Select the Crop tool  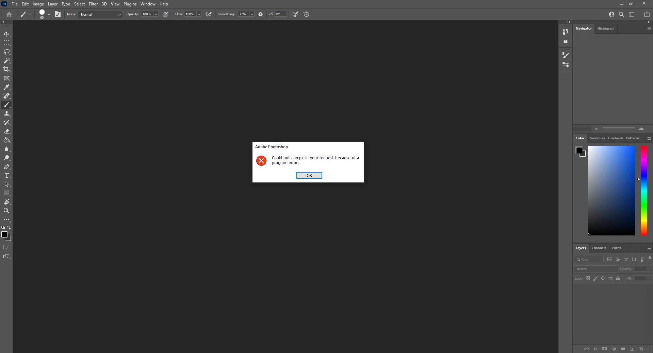pos(6,69)
